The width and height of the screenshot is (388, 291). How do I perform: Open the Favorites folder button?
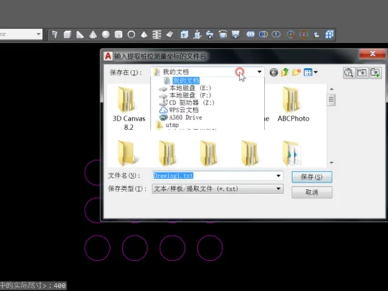[x=362, y=72]
